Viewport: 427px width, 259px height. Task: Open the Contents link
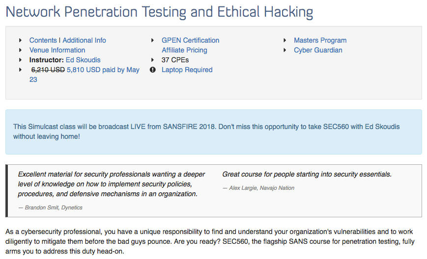(43, 40)
